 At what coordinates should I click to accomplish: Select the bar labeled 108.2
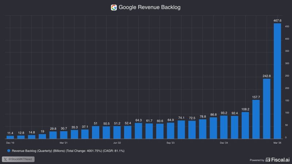point(245,125)
